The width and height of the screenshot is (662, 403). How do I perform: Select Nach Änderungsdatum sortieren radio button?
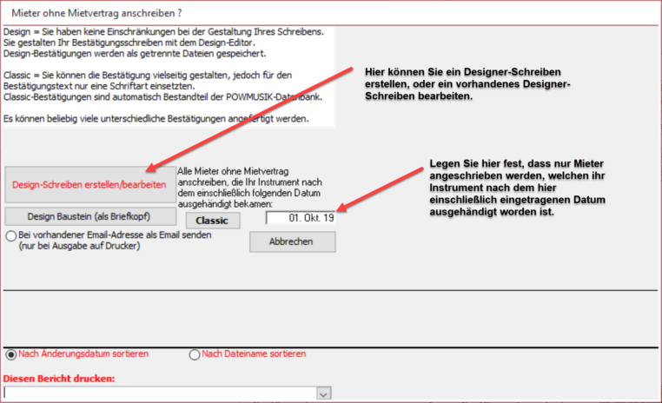(x=10, y=354)
